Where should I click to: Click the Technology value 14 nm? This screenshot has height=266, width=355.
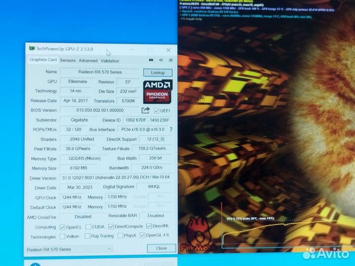point(75,91)
